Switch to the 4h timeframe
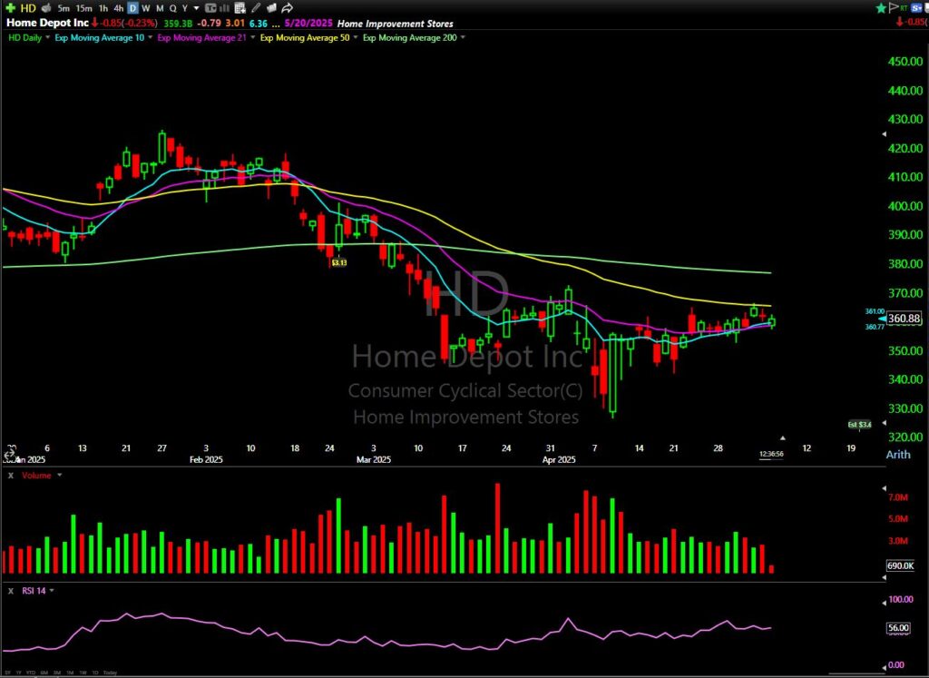The image size is (929, 678). pos(119,8)
